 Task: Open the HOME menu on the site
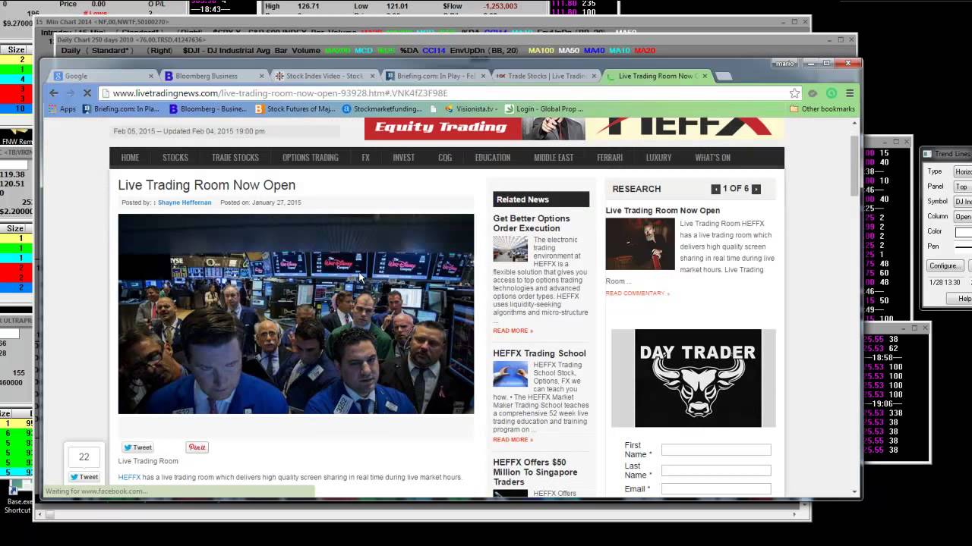point(130,158)
